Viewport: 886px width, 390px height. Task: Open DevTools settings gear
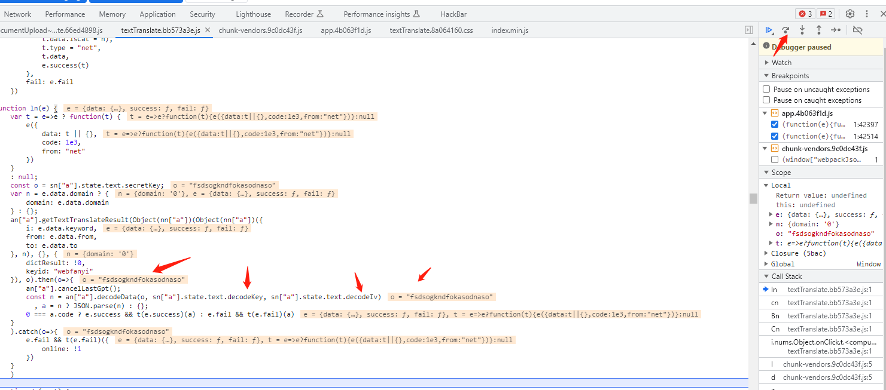pyautogui.click(x=850, y=14)
